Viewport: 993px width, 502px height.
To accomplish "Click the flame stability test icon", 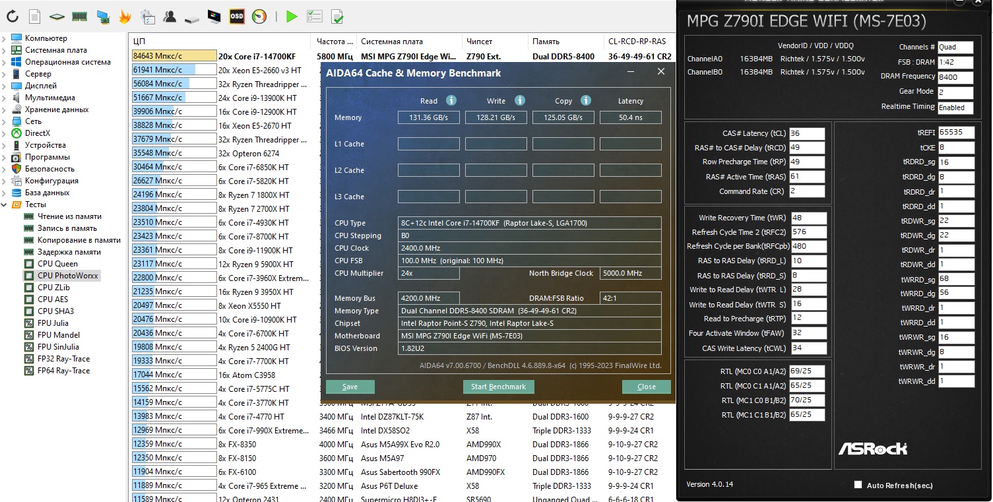I will [x=125, y=16].
